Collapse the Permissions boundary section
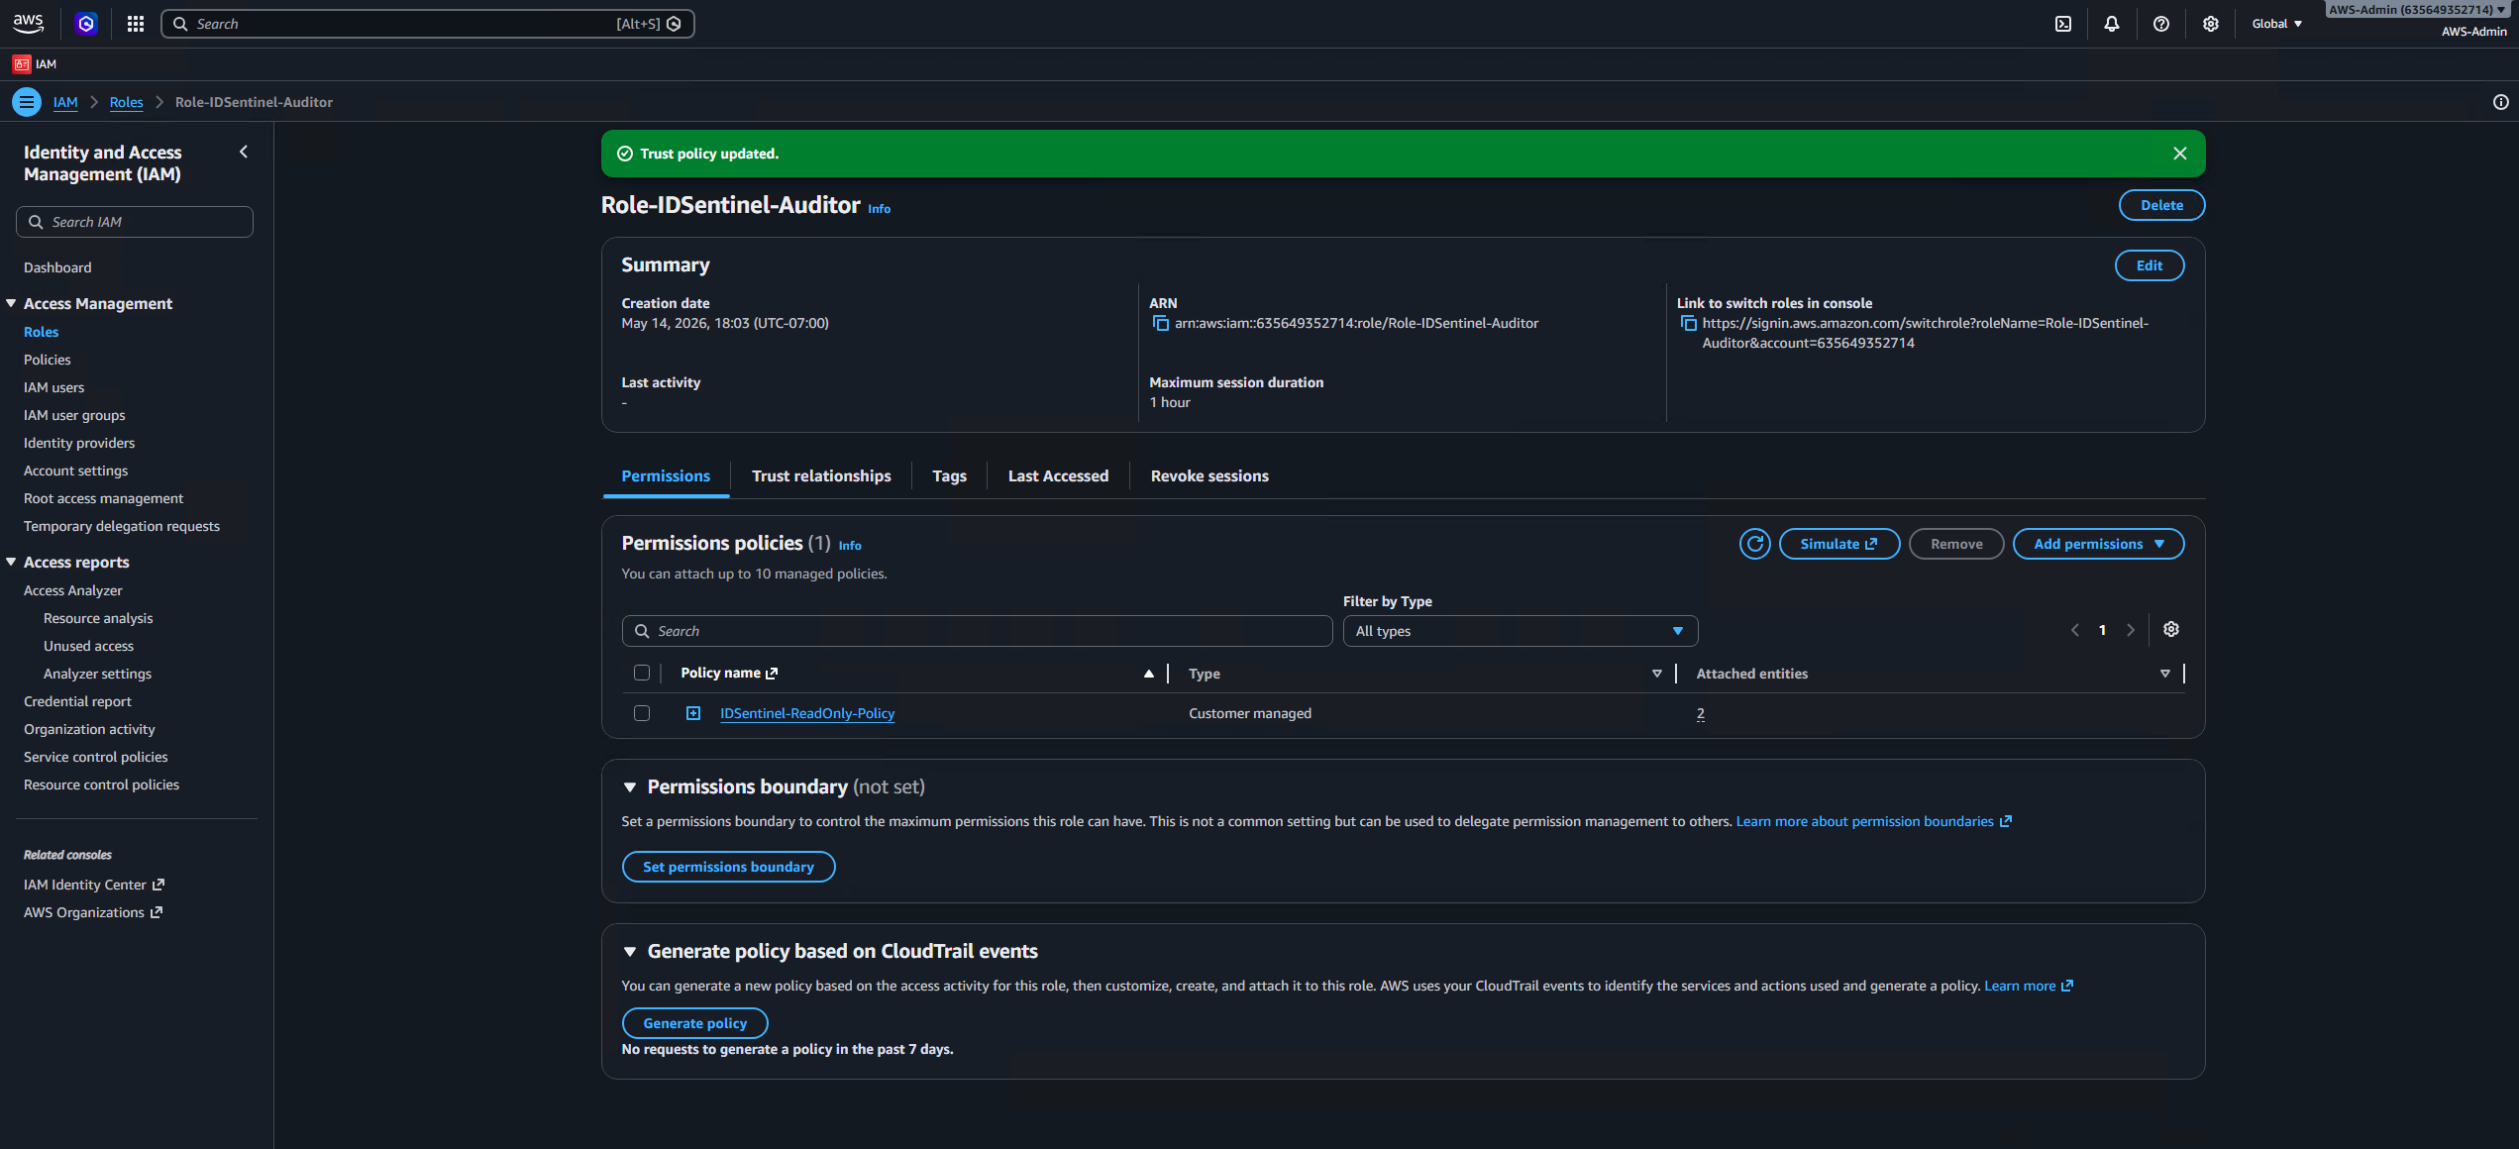 pos(630,787)
